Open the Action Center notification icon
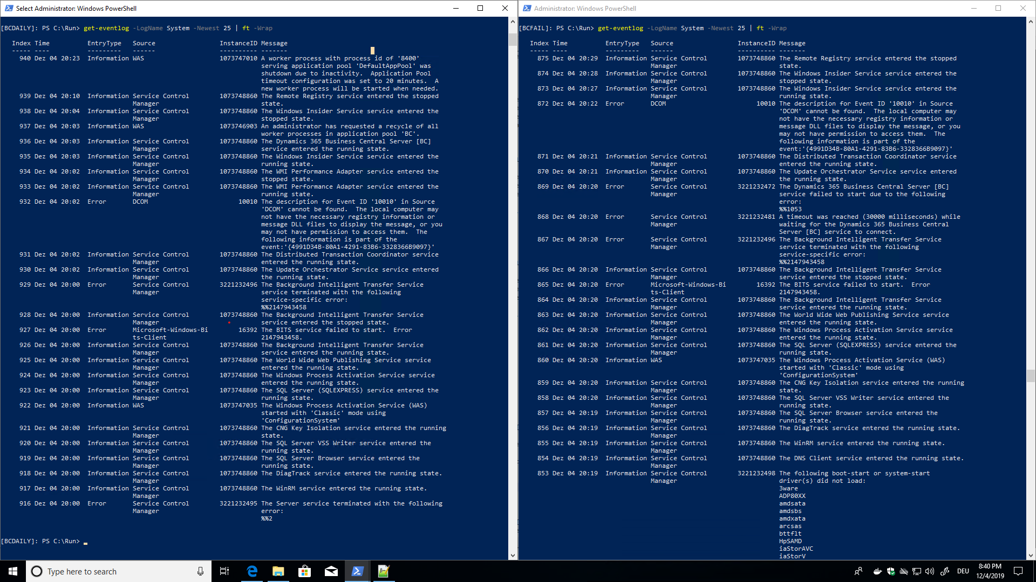This screenshot has width=1036, height=582. (x=1018, y=571)
